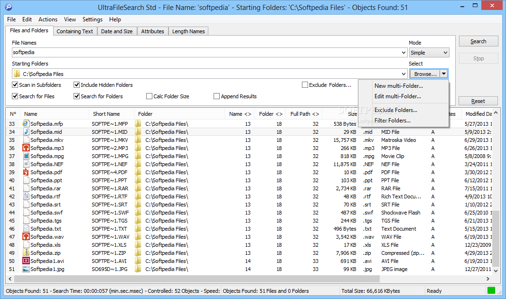Switch to the Attributes tab
Screen dimensions: 506x299
click(153, 31)
